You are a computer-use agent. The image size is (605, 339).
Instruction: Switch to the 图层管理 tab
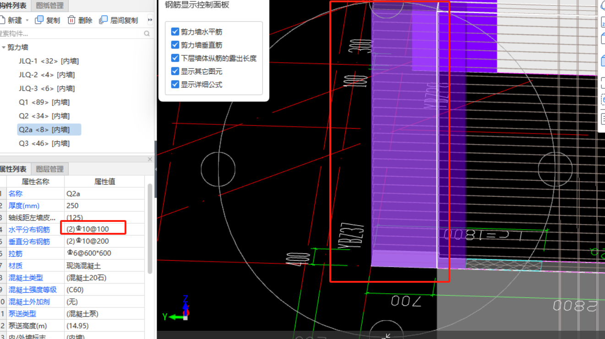coord(50,169)
